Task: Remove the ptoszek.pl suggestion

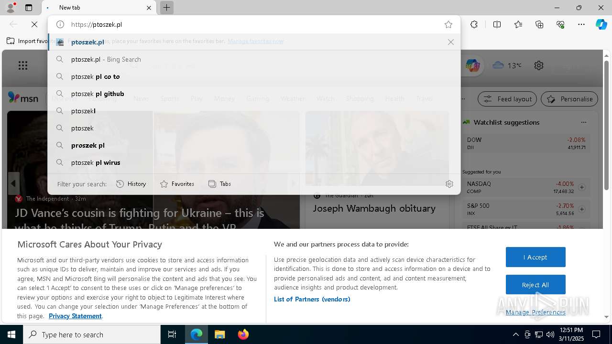Action: pos(450,42)
